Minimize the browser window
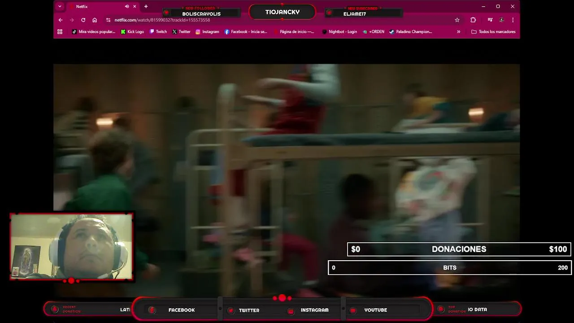Screen dimensions: 574x323 tap(483, 6)
